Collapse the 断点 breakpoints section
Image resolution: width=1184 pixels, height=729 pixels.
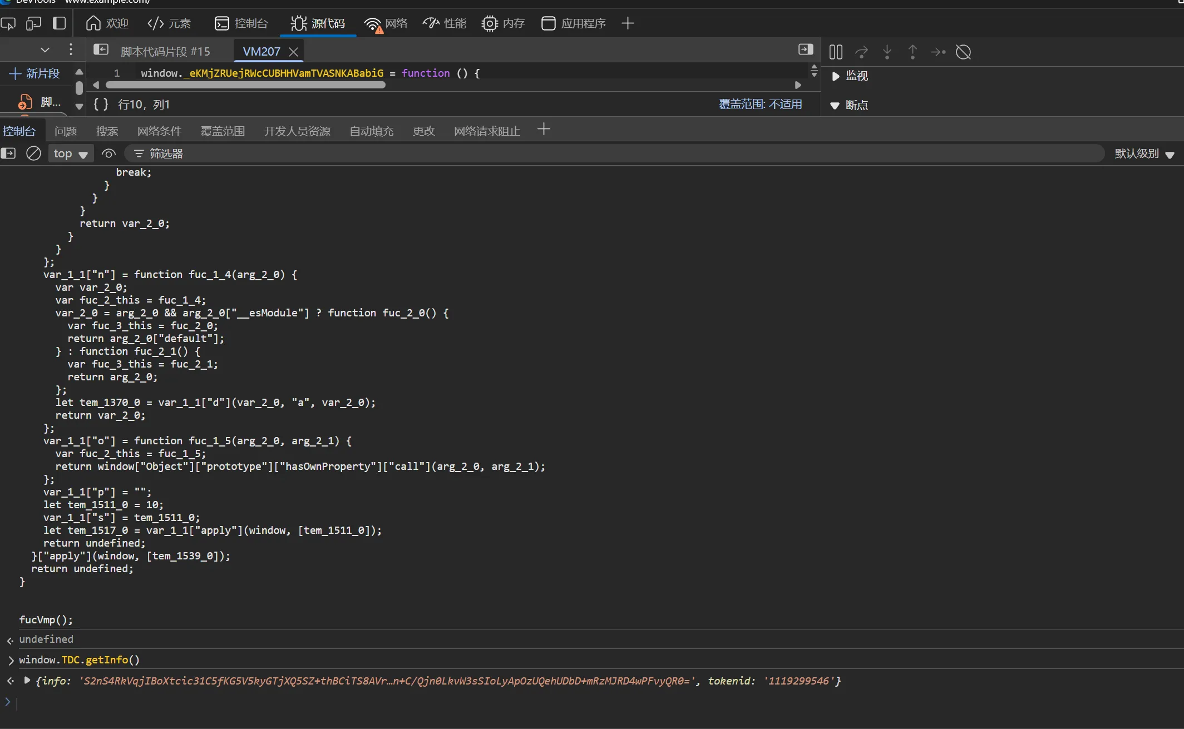[849, 105]
